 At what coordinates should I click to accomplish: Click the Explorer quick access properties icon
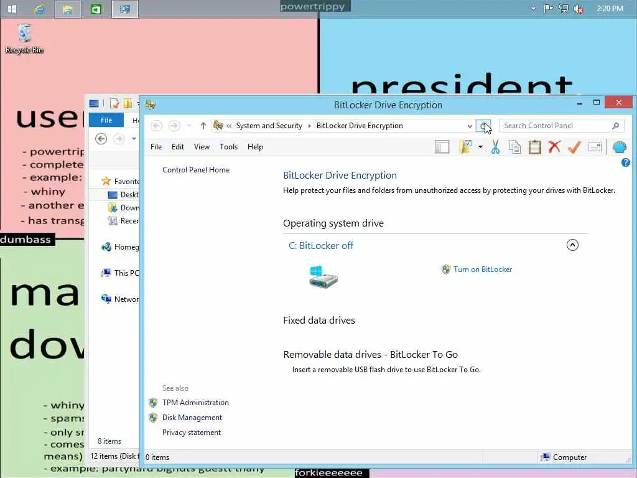pyautogui.click(x=114, y=104)
